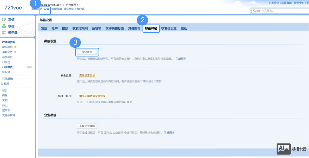
Task: Open the 客户端 link
Action: pos(80,9)
